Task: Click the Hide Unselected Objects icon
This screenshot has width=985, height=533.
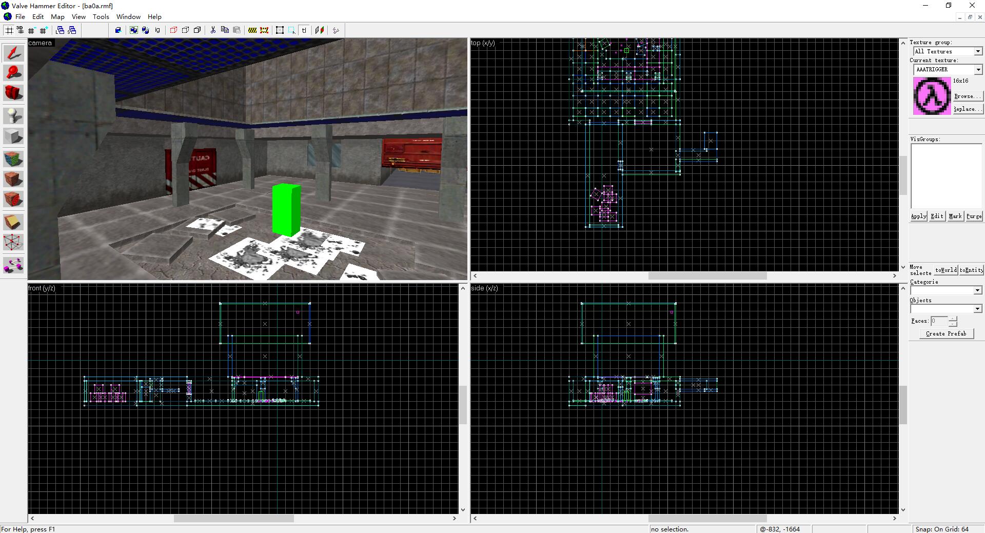Action: click(186, 30)
